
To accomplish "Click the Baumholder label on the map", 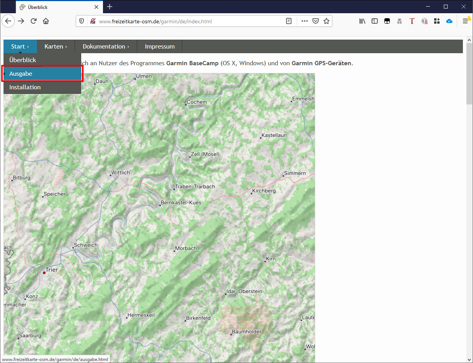I will pyautogui.click(x=246, y=332).
